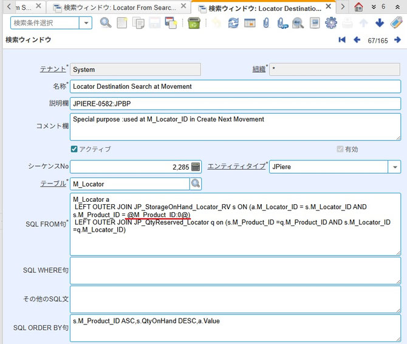
Task: Go to detail record with down arrow
Action: coord(380,23)
